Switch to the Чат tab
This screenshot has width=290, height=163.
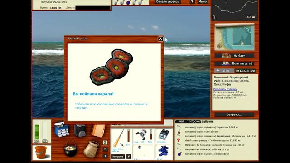[181, 121]
